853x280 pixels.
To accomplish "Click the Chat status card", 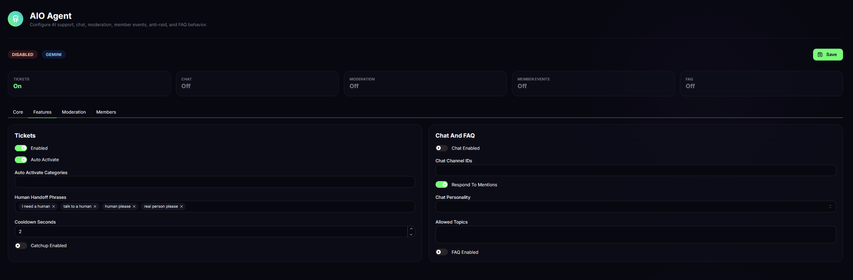I will [257, 83].
